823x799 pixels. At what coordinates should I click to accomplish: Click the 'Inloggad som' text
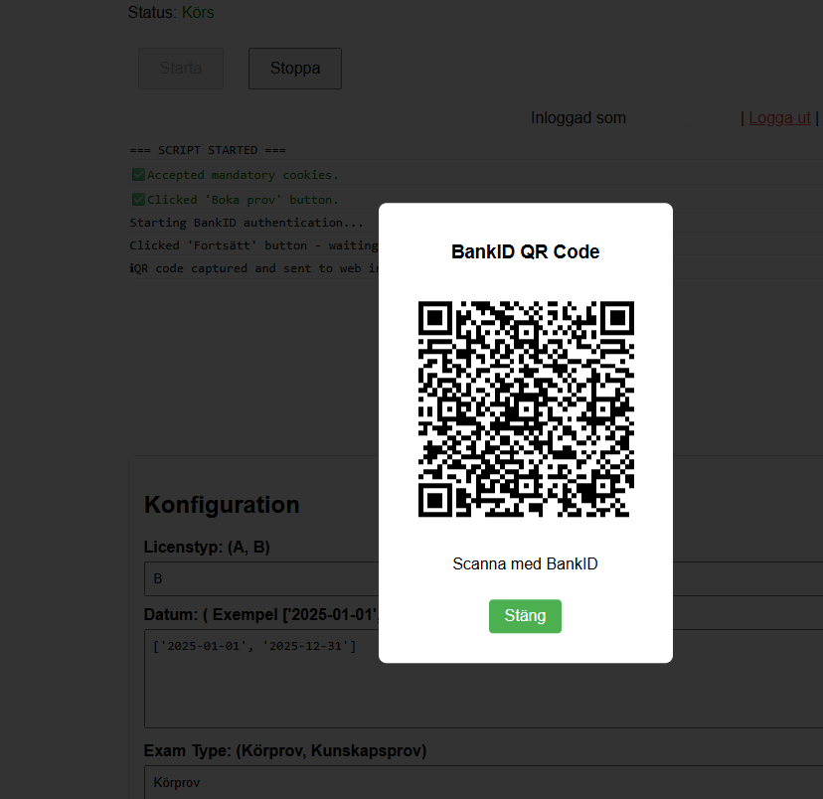pos(578,118)
